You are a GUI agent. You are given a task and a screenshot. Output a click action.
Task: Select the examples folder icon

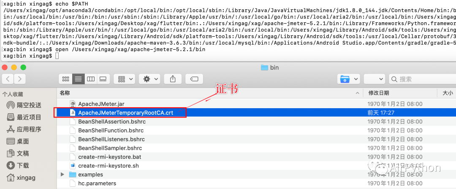click(73, 175)
